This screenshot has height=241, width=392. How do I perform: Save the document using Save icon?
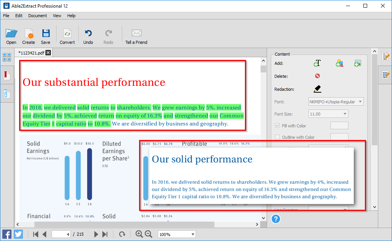pos(45,37)
